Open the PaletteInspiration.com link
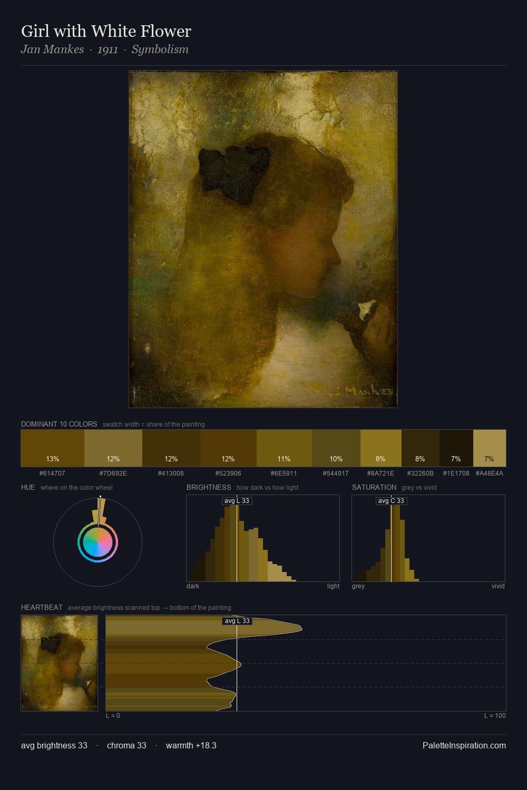Image resolution: width=527 pixels, height=790 pixels. pyautogui.click(x=464, y=745)
